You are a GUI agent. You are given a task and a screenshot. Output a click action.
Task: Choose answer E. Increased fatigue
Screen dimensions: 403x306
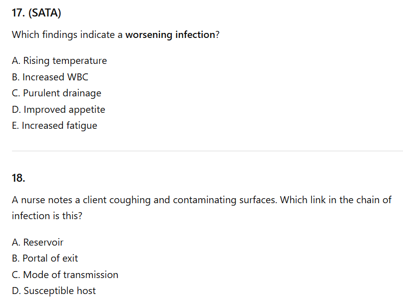pos(54,126)
